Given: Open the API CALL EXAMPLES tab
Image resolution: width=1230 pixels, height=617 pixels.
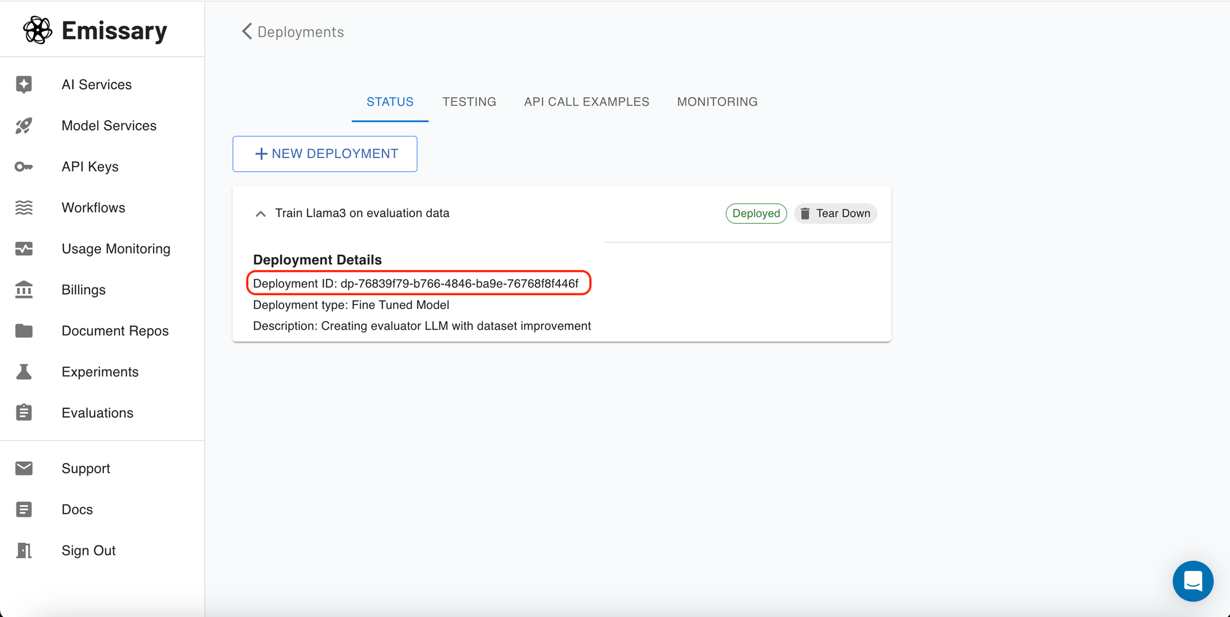Looking at the screenshot, I should 587,102.
